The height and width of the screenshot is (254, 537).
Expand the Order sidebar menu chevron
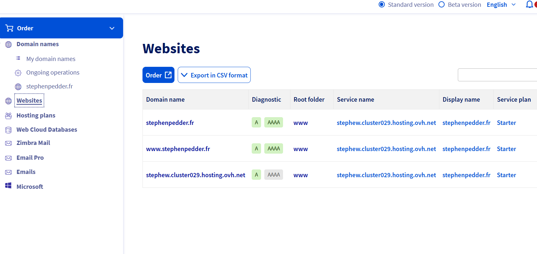click(112, 28)
